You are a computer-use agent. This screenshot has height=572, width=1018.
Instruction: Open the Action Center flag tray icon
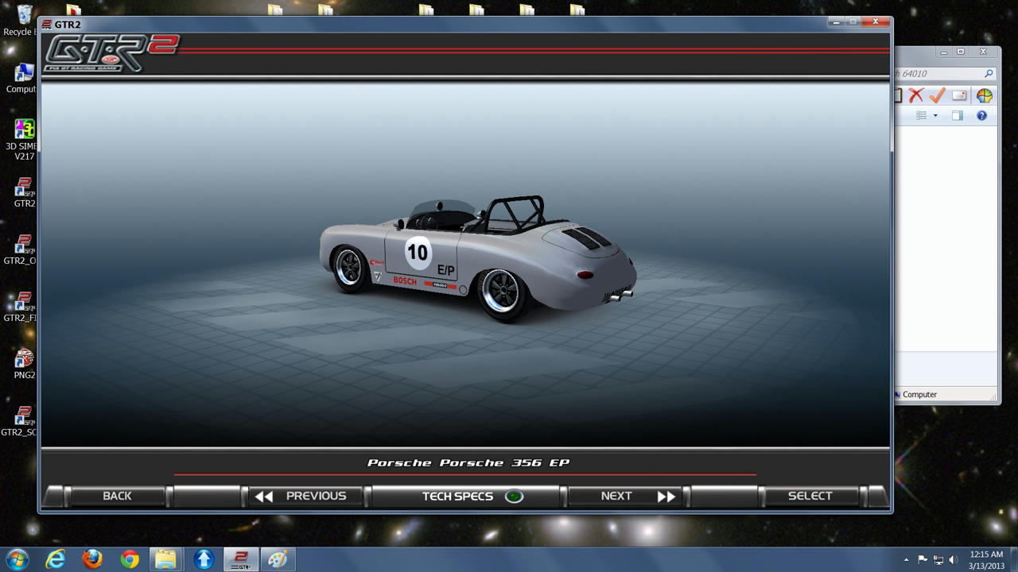923,560
